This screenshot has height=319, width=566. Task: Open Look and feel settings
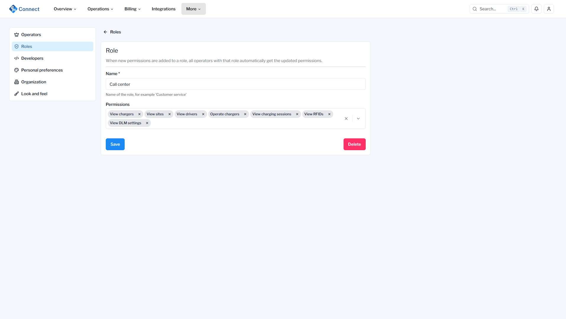34,94
